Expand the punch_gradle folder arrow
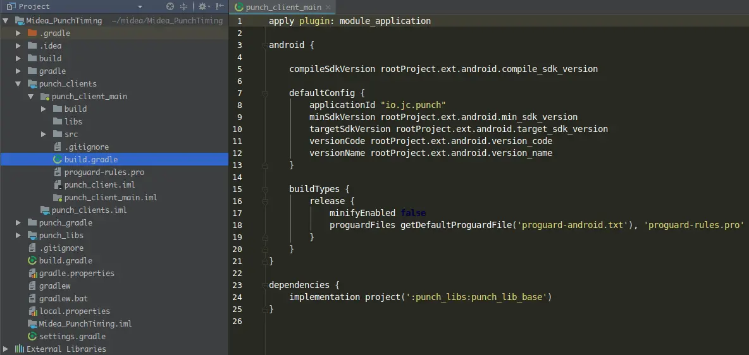749x355 pixels. [x=18, y=222]
